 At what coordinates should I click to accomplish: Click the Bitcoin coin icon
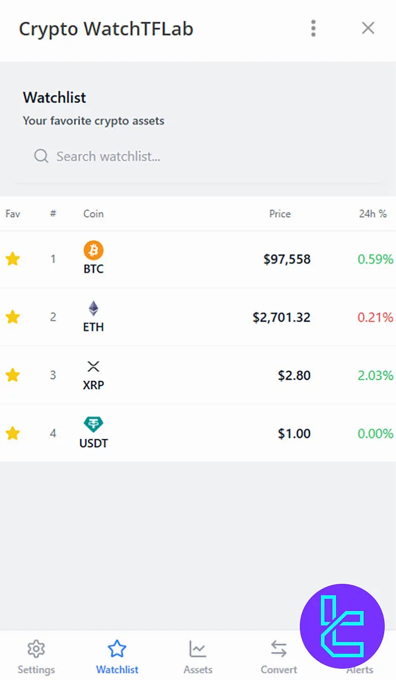tap(93, 249)
